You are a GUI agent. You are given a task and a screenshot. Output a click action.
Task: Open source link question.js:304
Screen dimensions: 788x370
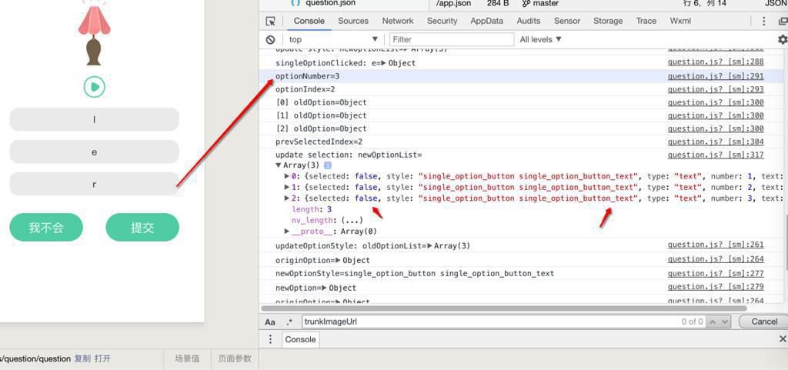(716, 142)
